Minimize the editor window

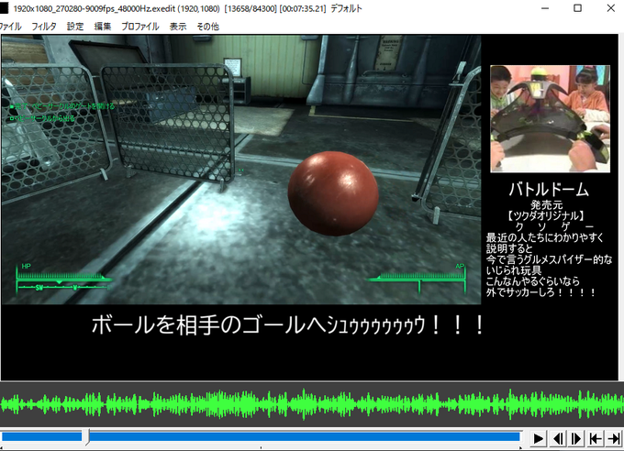tap(545, 8)
